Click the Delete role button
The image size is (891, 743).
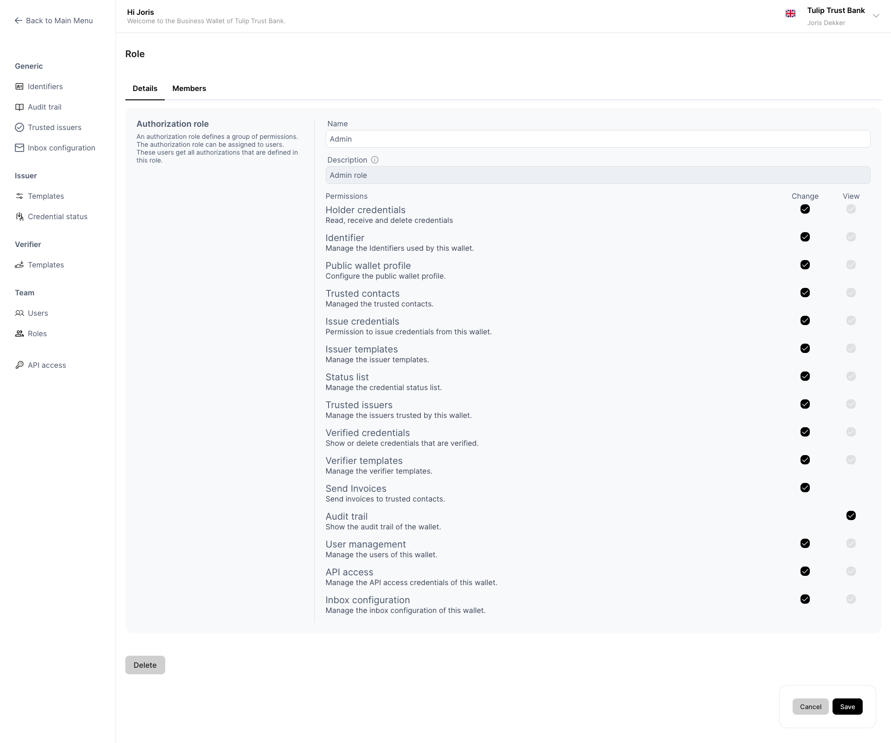[145, 665]
